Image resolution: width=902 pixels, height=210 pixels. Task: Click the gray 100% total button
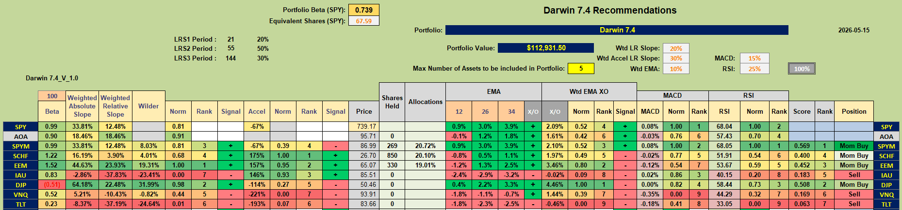802,69
